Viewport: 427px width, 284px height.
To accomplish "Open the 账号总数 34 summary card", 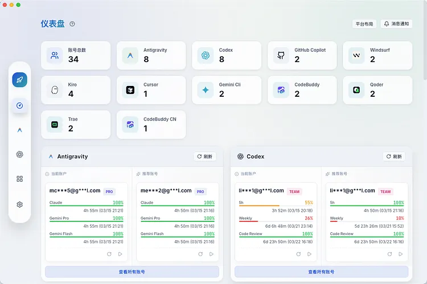I will pyautogui.click(x=76, y=55).
